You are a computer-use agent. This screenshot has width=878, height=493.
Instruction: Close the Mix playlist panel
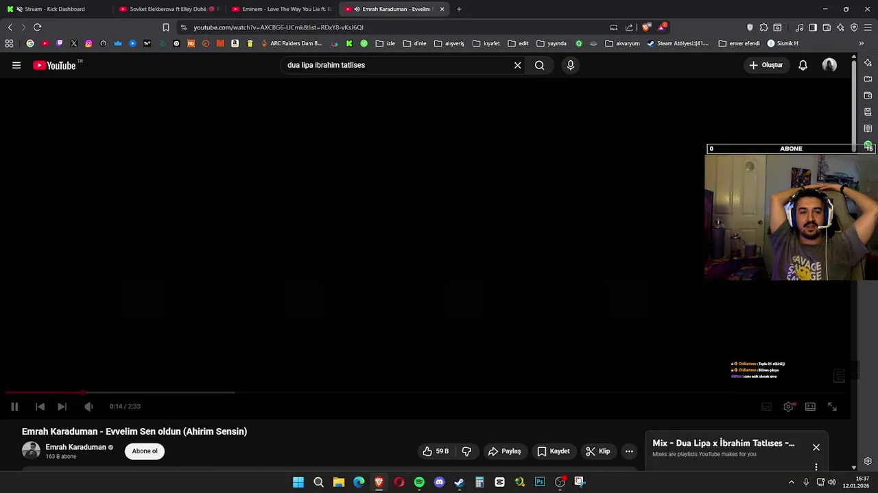[x=816, y=447]
